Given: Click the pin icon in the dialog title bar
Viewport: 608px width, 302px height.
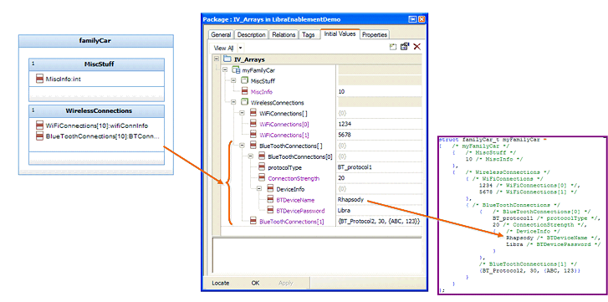Looking at the screenshot, I should [413, 19].
